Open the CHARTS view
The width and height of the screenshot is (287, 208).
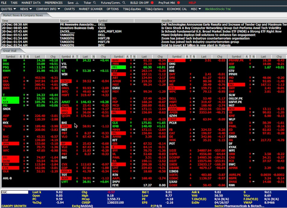point(70,9)
